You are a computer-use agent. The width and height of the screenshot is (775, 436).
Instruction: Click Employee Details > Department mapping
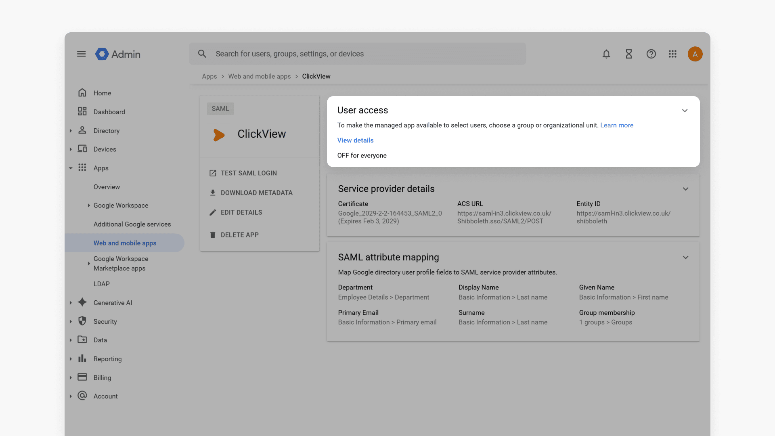[383, 298]
